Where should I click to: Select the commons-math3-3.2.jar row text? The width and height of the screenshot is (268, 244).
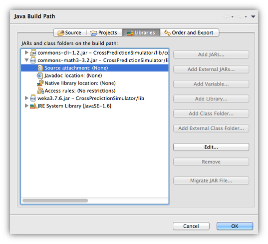pyautogui.click(x=103, y=60)
